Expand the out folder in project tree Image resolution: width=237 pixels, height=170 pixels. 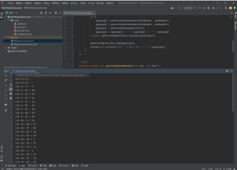point(8,37)
